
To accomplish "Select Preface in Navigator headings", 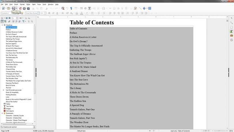I will 8,30.
